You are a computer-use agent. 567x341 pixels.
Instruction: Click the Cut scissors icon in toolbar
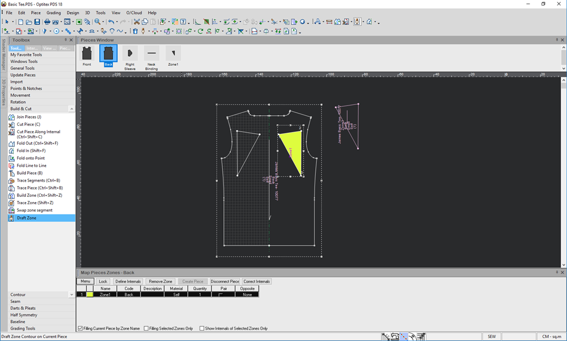137,22
